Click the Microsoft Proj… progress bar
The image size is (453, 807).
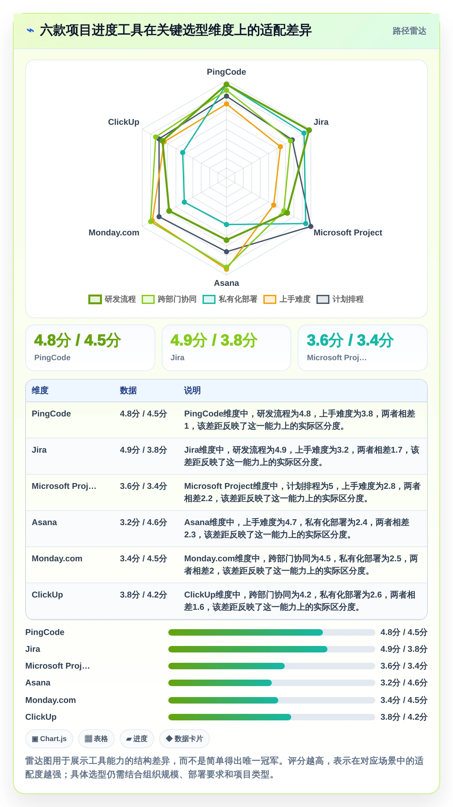271,666
